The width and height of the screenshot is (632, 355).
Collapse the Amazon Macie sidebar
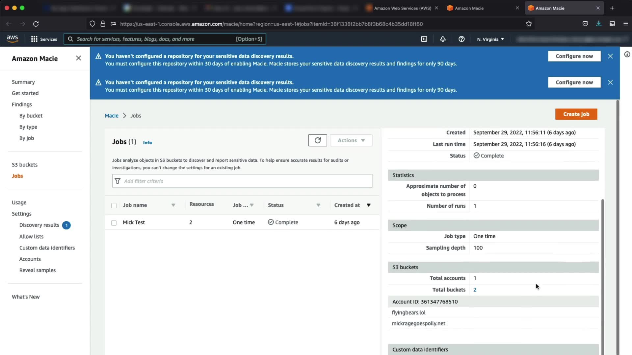tap(78, 58)
